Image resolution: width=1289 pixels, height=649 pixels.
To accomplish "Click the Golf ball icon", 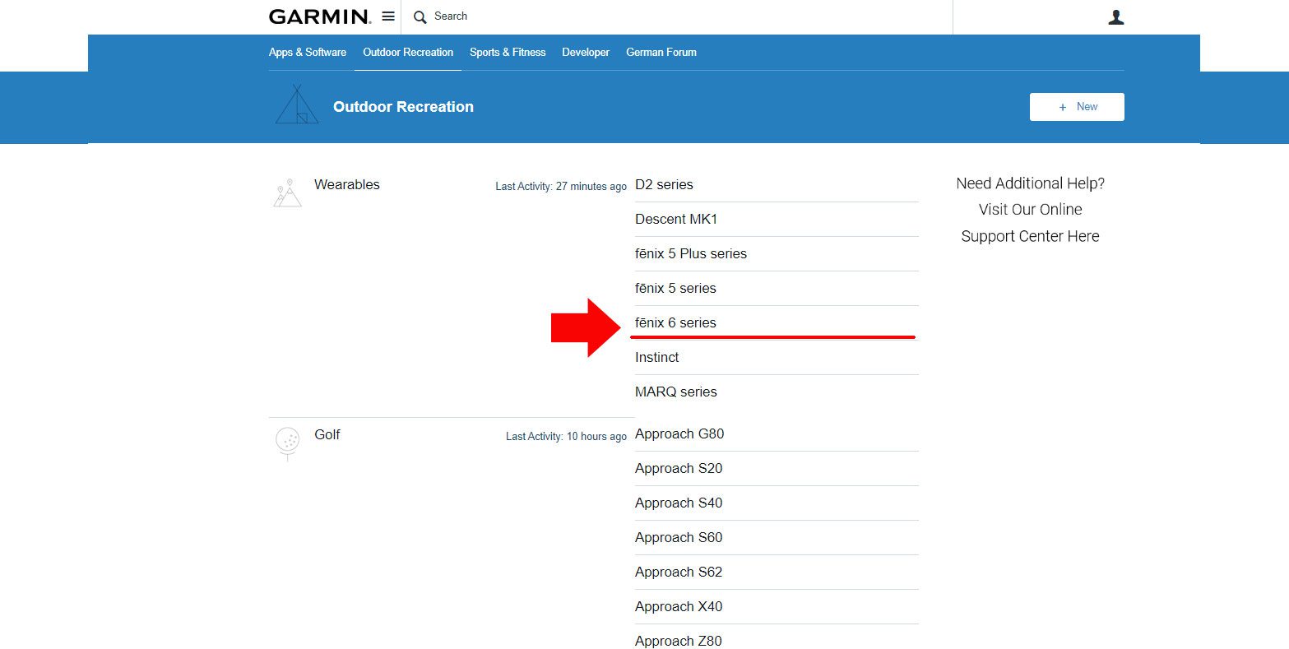I will point(287,444).
